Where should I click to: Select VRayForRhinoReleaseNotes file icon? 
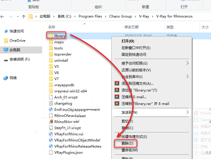pos(51,146)
